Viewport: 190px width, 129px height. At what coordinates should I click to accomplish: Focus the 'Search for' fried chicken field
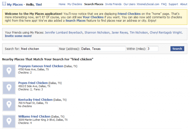tap(39, 49)
